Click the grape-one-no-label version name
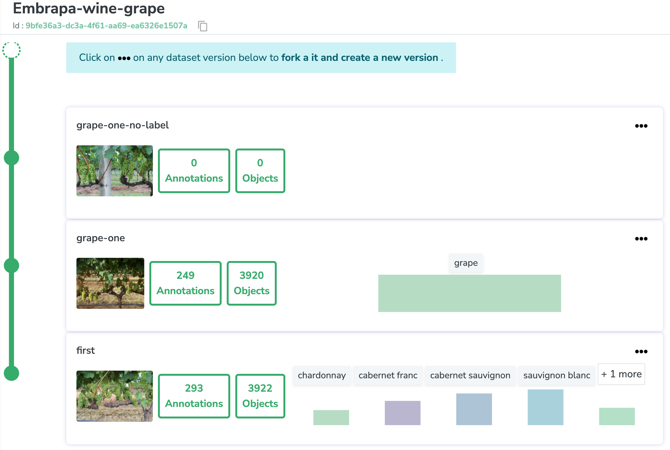 pos(123,125)
